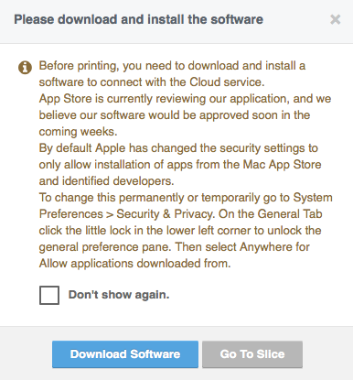Click the "General Tab" words
Image resolution: width=353 pixels, height=380 pixels.
[290, 214]
